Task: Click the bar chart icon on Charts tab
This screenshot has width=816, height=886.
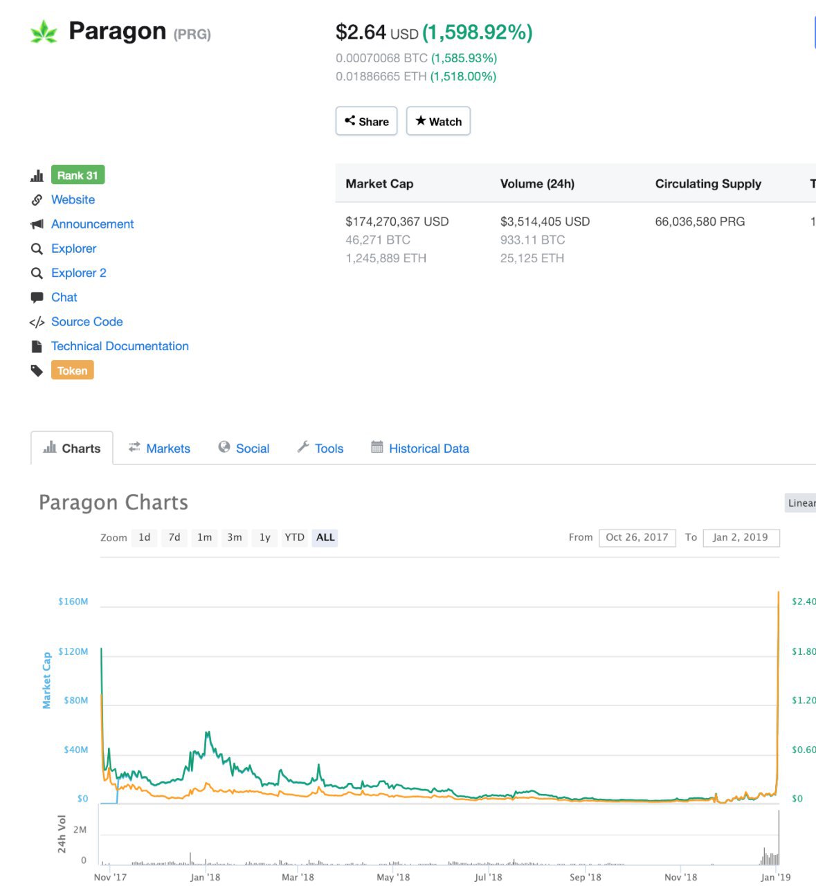Action: [50, 447]
